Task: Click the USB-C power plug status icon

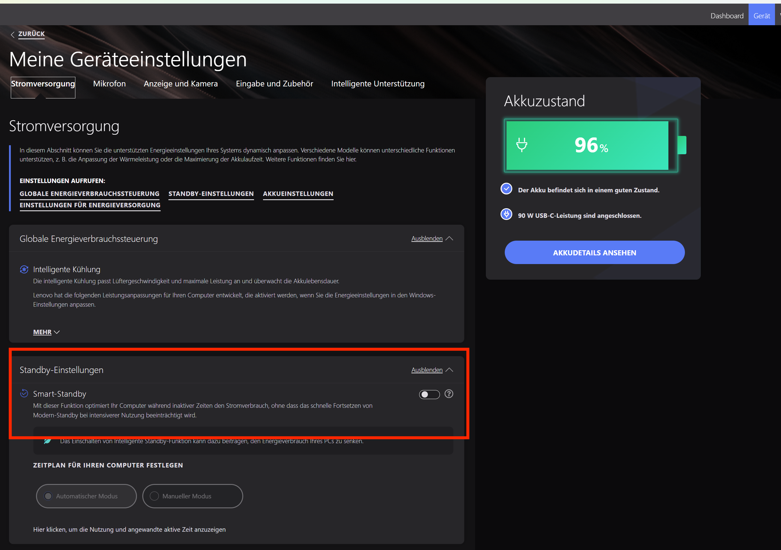Action: [x=506, y=214]
